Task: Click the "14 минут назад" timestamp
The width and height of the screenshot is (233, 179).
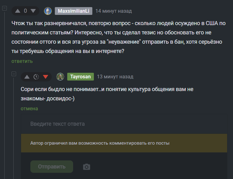Action: tap(113, 11)
